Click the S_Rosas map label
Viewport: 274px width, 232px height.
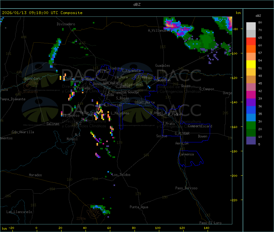click(122, 98)
